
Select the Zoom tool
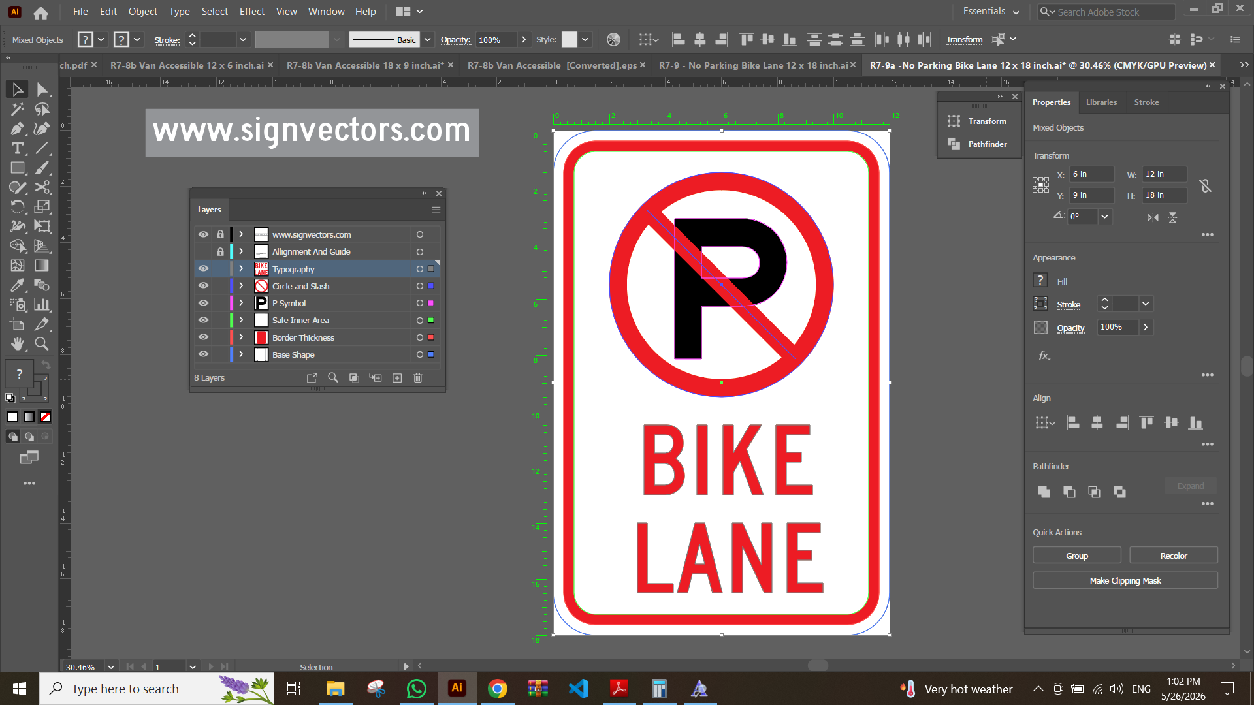click(x=42, y=344)
